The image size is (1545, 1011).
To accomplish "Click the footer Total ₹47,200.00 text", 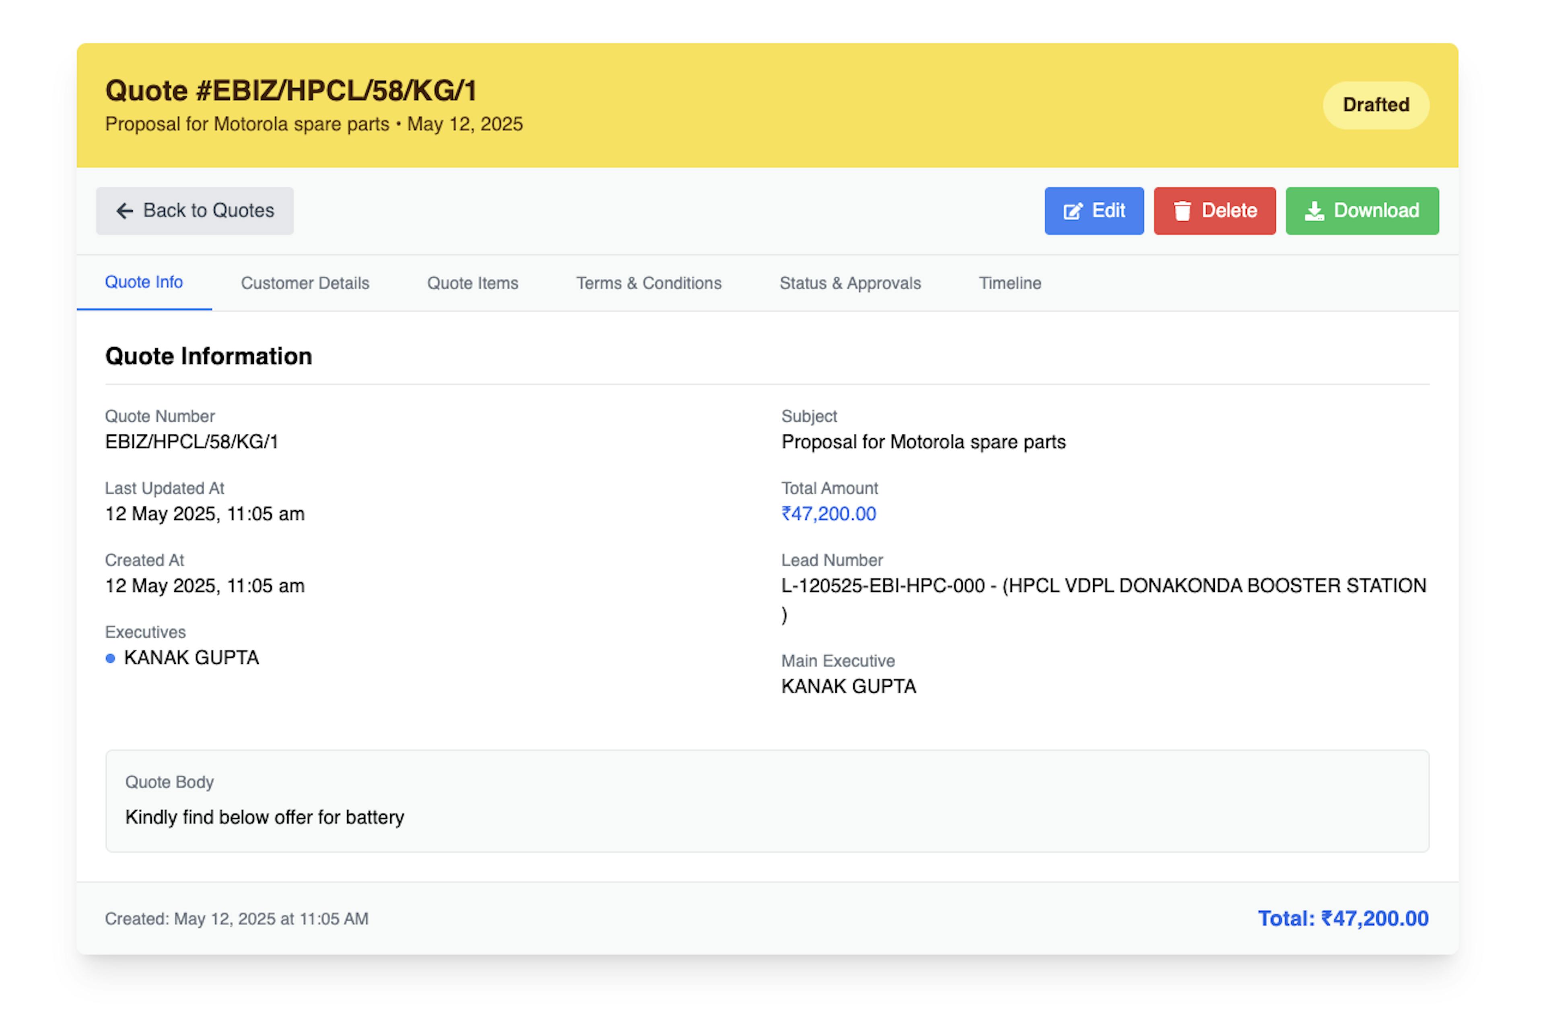I will 1343,918.
